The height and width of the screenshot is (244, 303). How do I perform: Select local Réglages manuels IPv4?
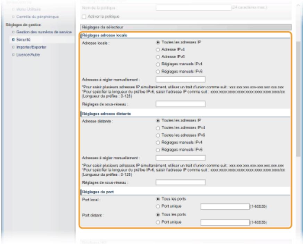(x=158, y=64)
